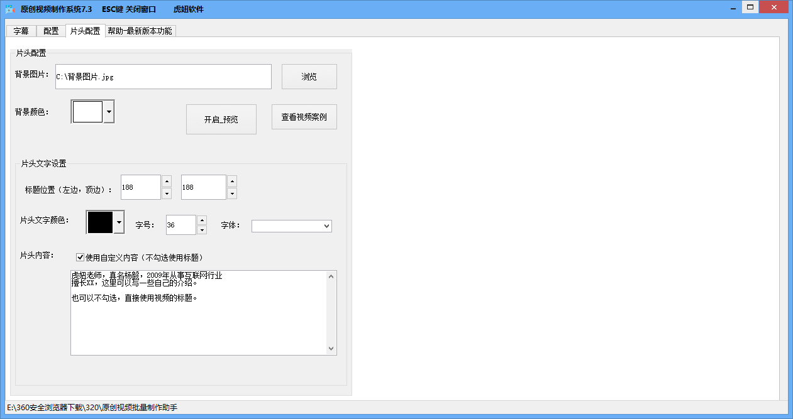The height and width of the screenshot is (419, 793).
Task: Close the window with red X
Action: tap(774, 7)
